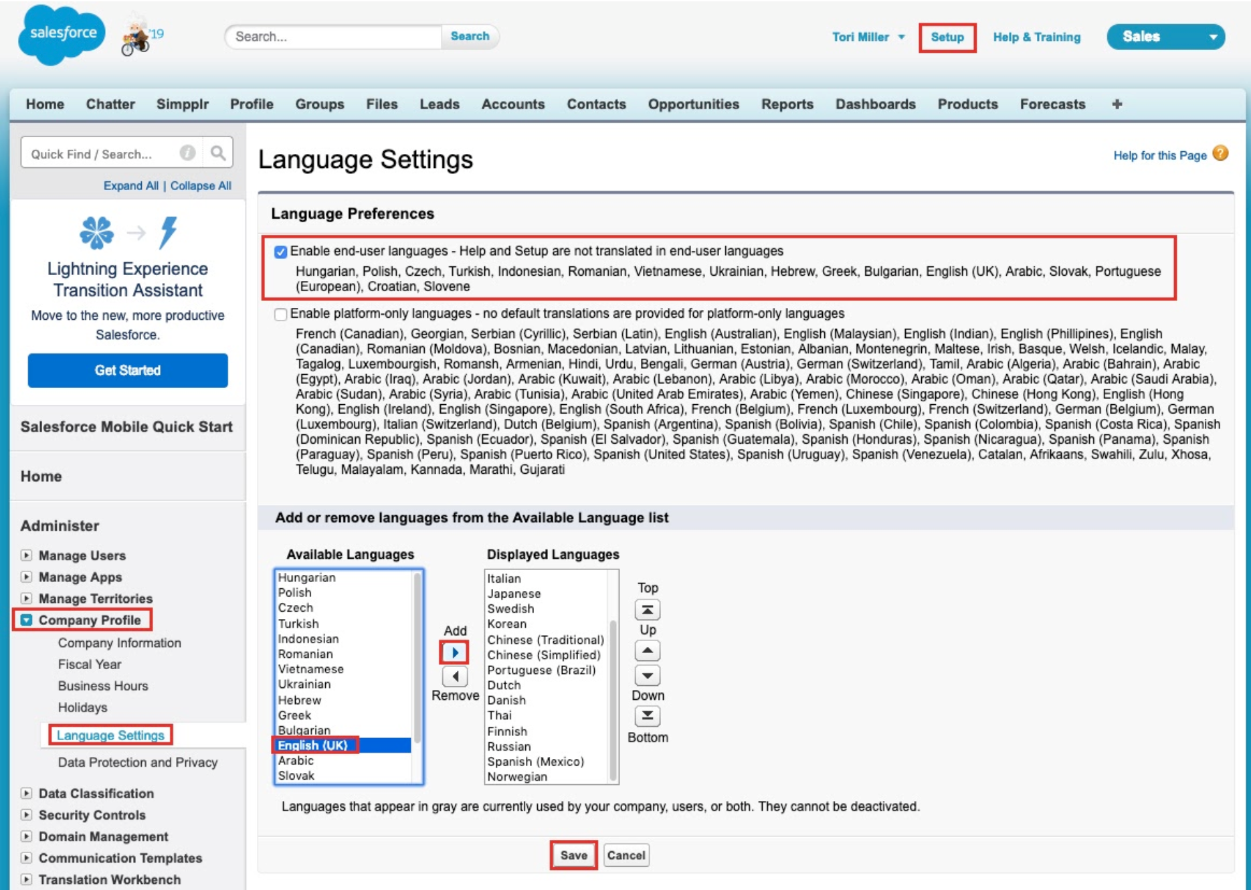Open the Setup link
The image size is (1251, 890).
pyautogui.click(x=947, y=37)
